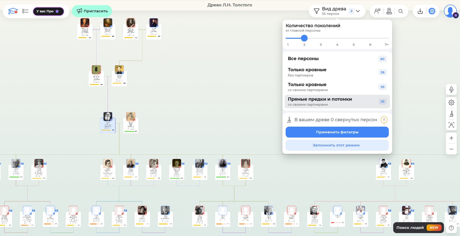Open the user profile avatar menu
This screenshot has width=460, height=236.
click(450, 11)
